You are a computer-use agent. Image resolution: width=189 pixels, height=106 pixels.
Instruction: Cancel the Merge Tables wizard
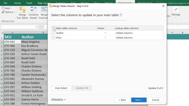[155, 100]
